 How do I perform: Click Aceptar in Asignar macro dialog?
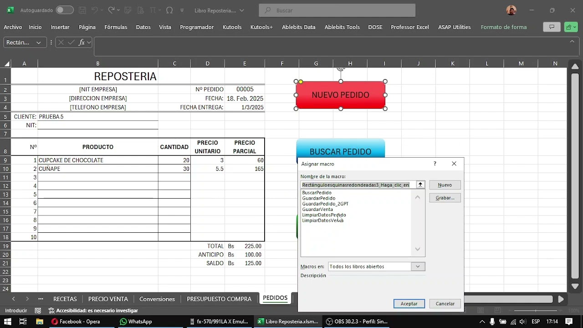(409, 303)
